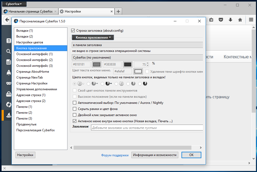257x172 pixels.
Task: Uncheck Активное меню внутри меню кнопки
Action: (x=75, y=121)
